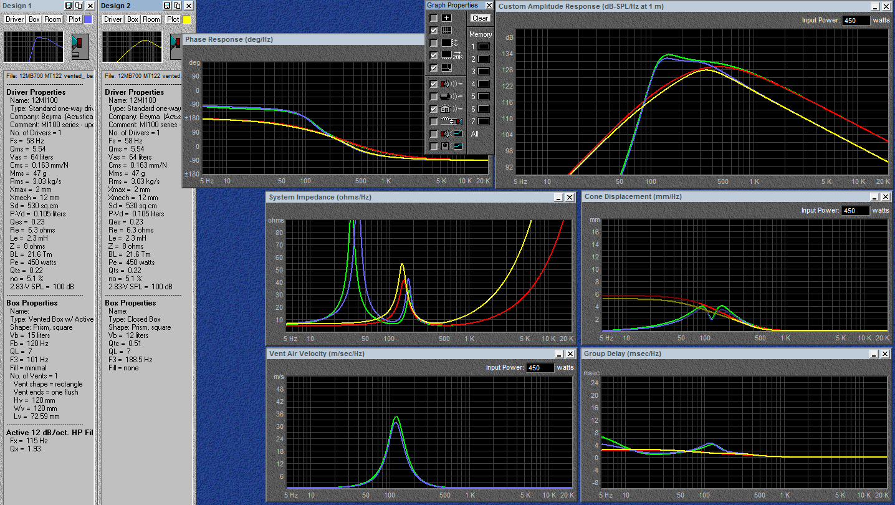Select memory slot 7 in Graph Properties
This screenshot has height=505, width=895.
(x=484, y=122)
